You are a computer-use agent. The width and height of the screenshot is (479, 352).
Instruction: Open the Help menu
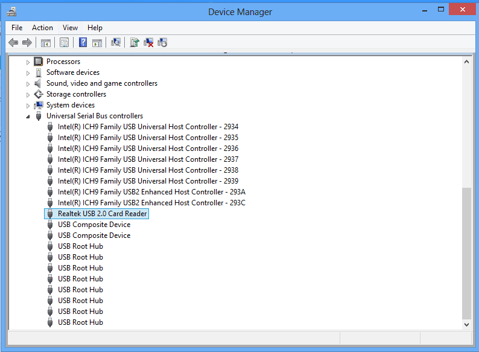coord(95,28)
